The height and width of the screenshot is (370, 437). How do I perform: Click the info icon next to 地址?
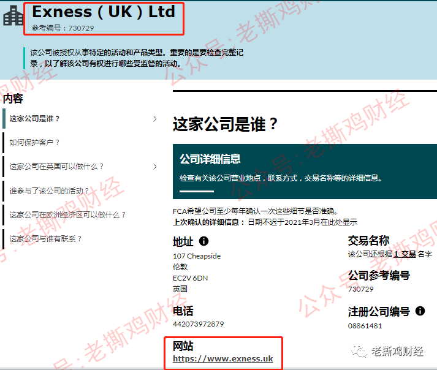click(203, 241)
